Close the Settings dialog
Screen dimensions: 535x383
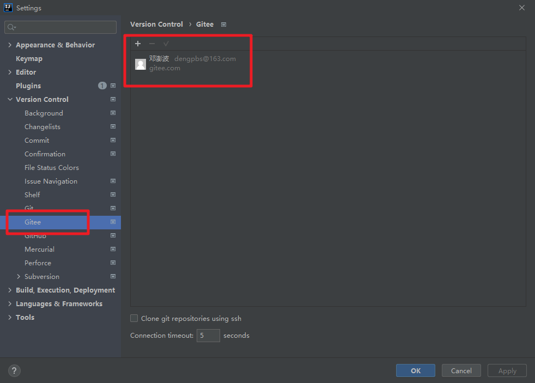coord(522,8)
